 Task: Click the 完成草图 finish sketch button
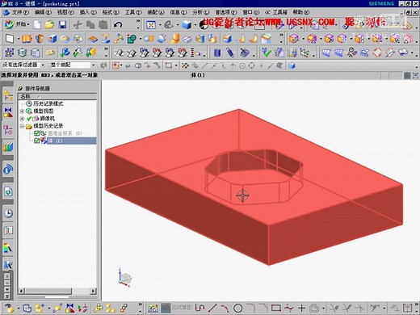point(176,308)
